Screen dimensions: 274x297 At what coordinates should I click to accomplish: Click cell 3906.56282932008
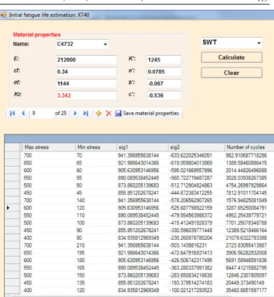tap(250, 253)
